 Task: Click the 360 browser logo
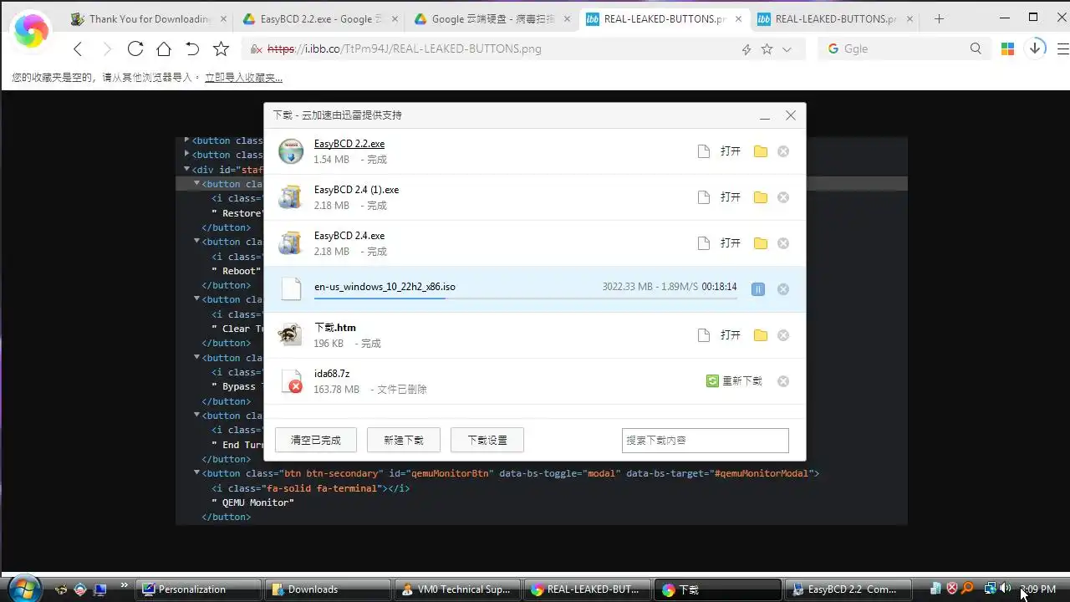point(31,32)
